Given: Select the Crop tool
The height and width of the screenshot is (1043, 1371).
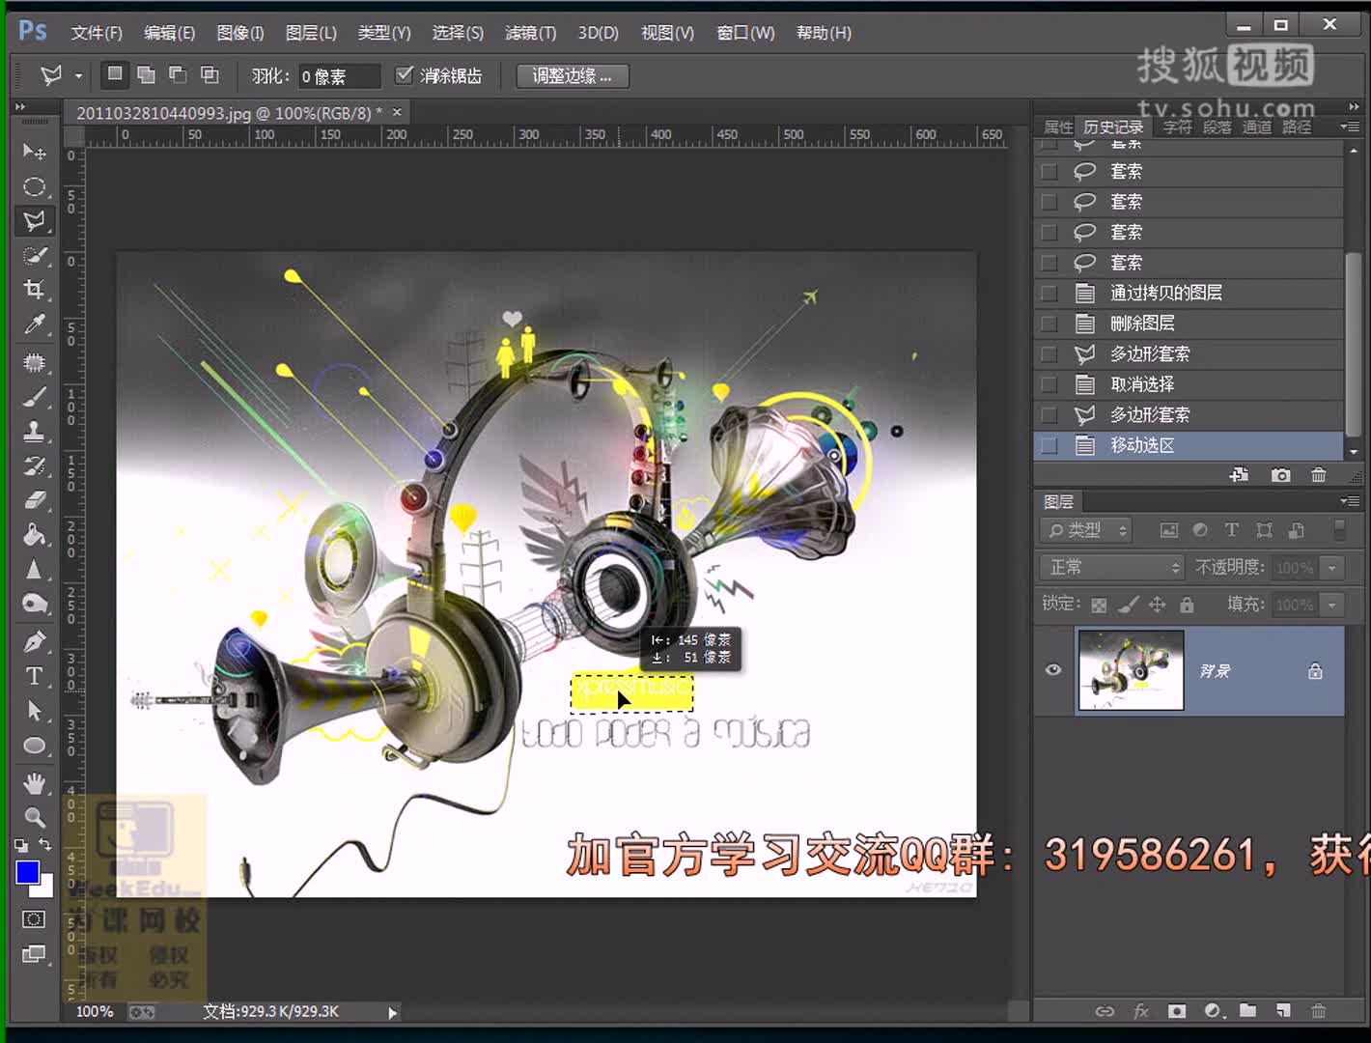Looking at the screenshot, I should pos(35,290).
